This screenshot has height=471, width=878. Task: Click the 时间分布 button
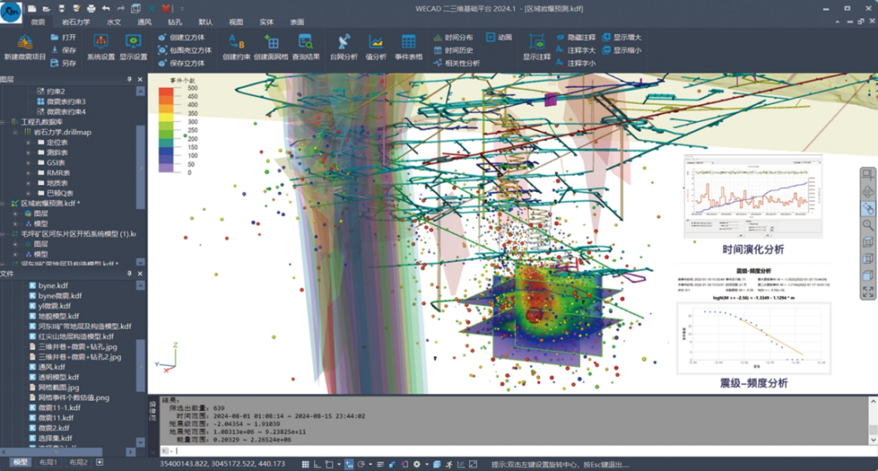pyautogui.click(x=453, y=37)
